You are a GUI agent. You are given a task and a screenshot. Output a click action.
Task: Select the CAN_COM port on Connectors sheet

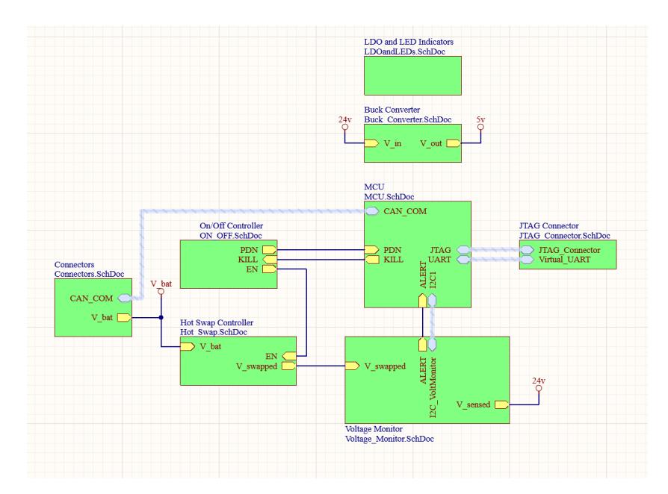pyautogui.click(x=124, y=298)
